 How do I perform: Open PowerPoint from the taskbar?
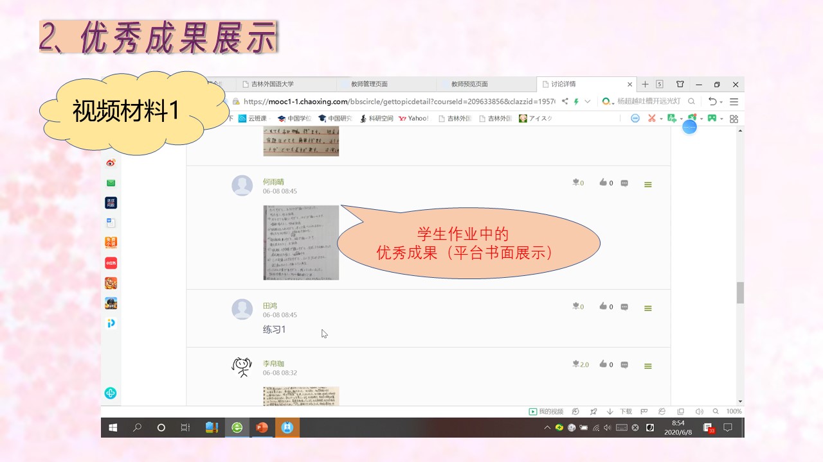[x=262, y=427]
